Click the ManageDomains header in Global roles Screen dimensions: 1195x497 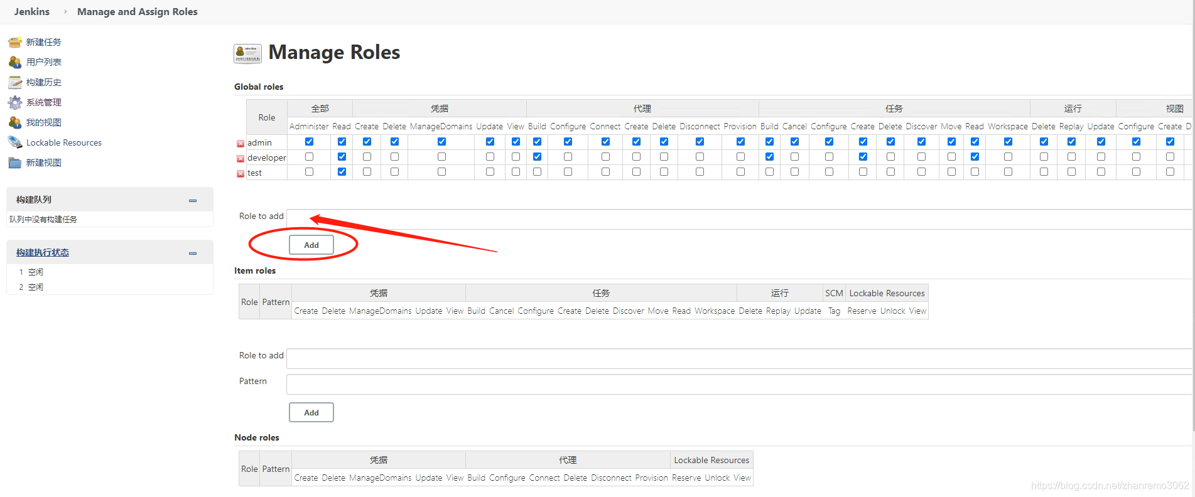441,126
